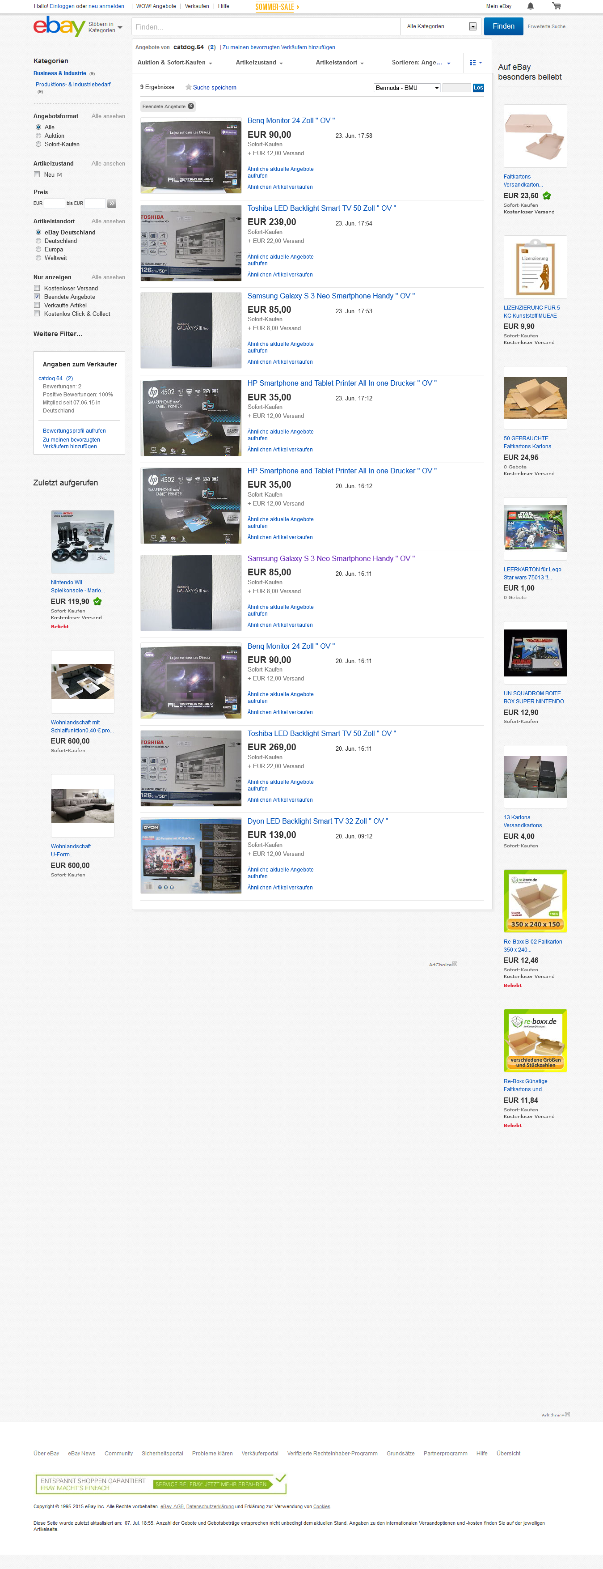Viewport: 603px width, 1569px height.
Task: Select the Auktion radio button
Action: [x=38, y=136]
